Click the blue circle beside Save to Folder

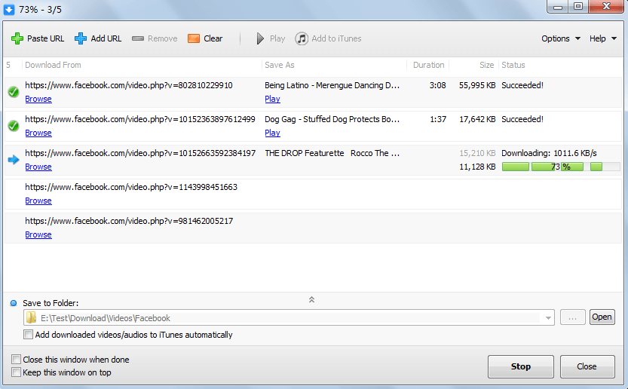click(14, 303)
